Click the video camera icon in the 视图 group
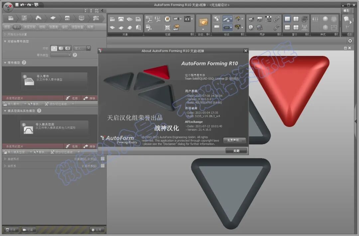Screen dimensions: 359x236 [x=176, y=19]
